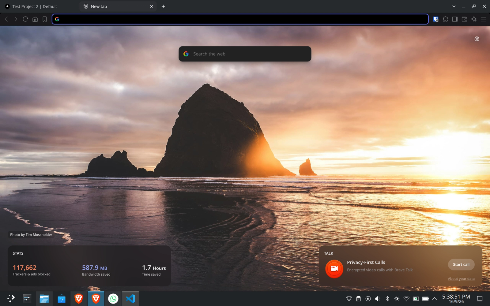Bookmark this tab using bookmark icon

(45, 19)
